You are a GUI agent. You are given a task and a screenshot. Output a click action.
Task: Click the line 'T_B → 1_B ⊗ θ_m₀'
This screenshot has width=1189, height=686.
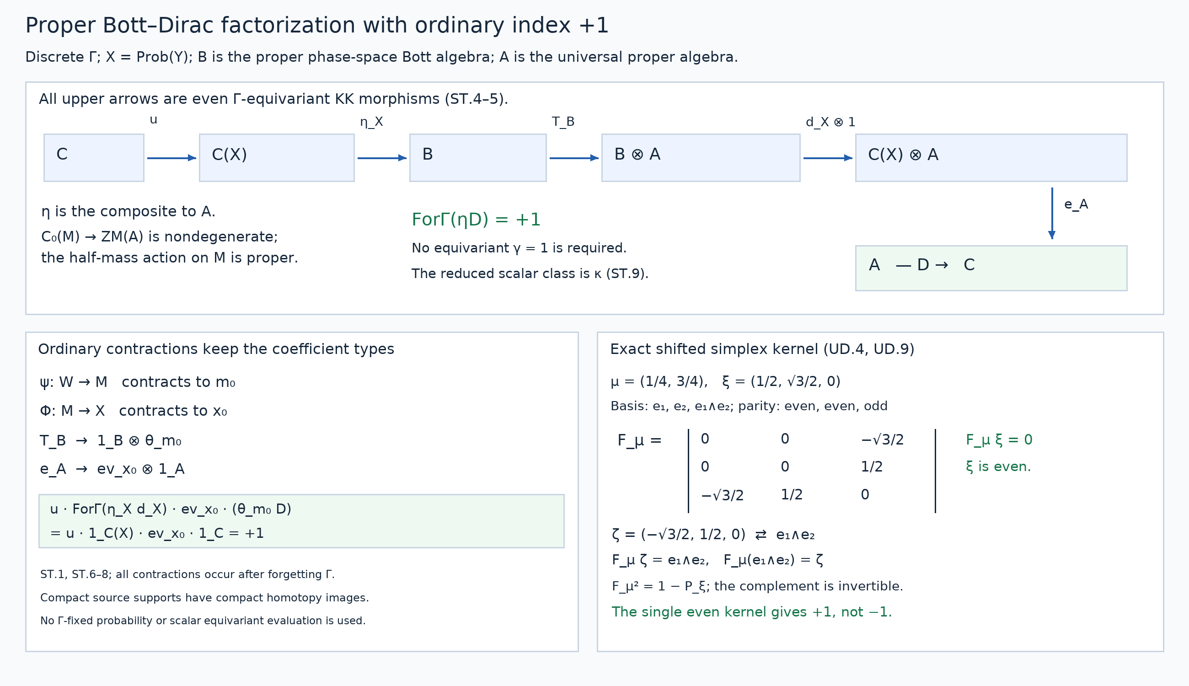click(111, 440)
